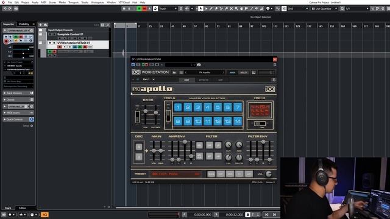
Task: Click the BASS cutoff slider handle
Action: 156,113
